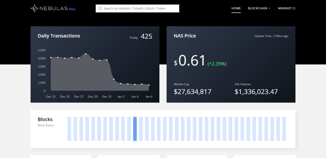Click the Jan 4 x-axis label
This screenshot has height=158, width=326.
[135, 97]
